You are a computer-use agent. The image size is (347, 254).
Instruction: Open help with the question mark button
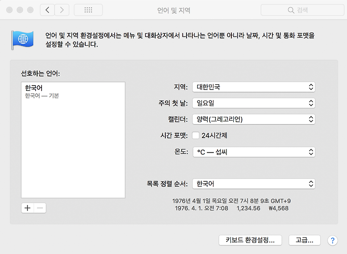point(333,241)
